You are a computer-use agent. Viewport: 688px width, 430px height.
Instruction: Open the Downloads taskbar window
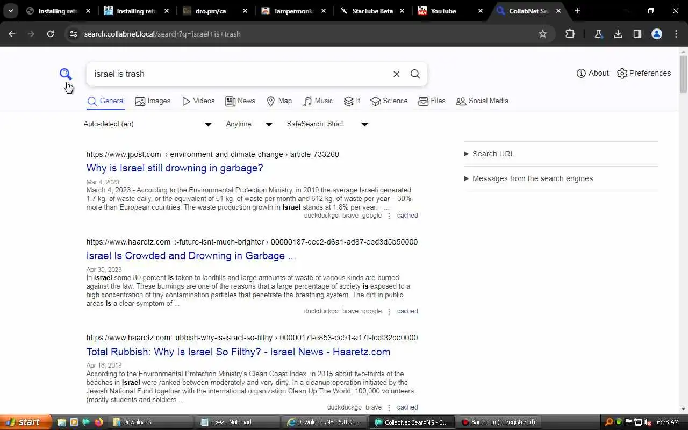click(151, 422)
